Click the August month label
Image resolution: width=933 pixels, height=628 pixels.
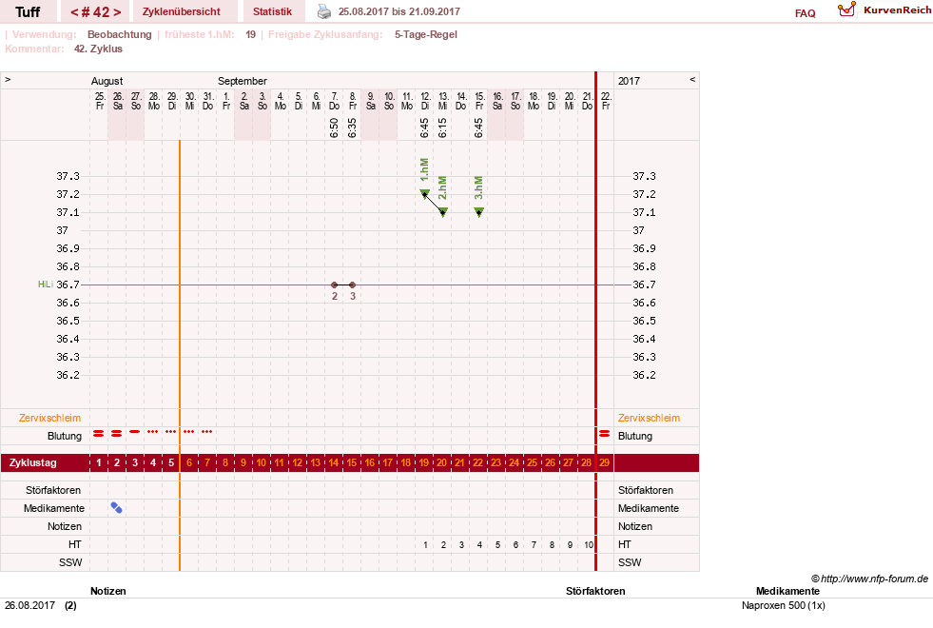coord(107,81)
